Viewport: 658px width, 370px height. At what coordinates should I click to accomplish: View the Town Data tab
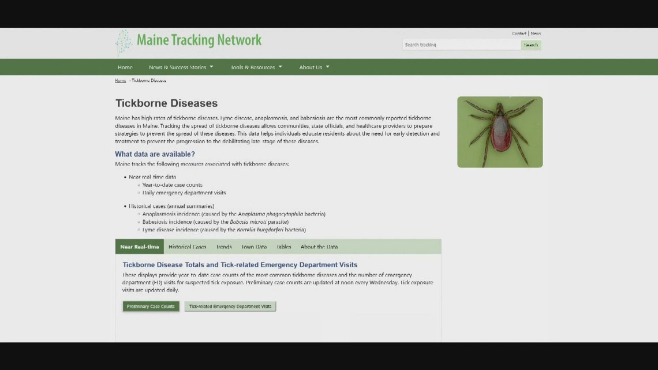[253, 246]
